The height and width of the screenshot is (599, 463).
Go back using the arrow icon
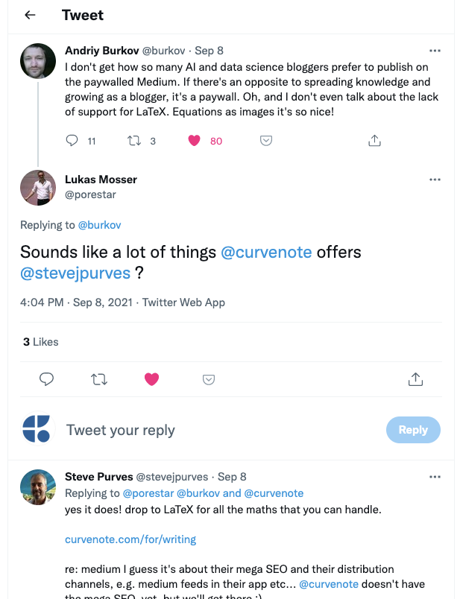tap(30, 15)
